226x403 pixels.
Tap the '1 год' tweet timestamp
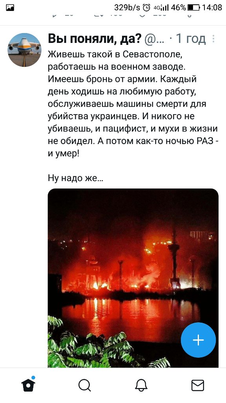[x=191, y=39]
